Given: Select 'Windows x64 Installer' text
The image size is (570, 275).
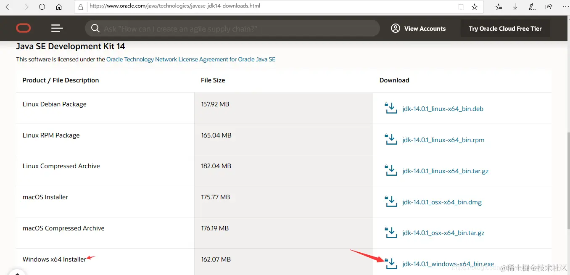Looking at the screenshot, I should [54, 259].
